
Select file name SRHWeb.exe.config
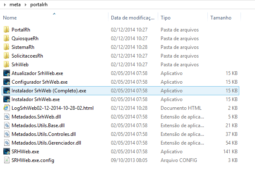(33, 160)
